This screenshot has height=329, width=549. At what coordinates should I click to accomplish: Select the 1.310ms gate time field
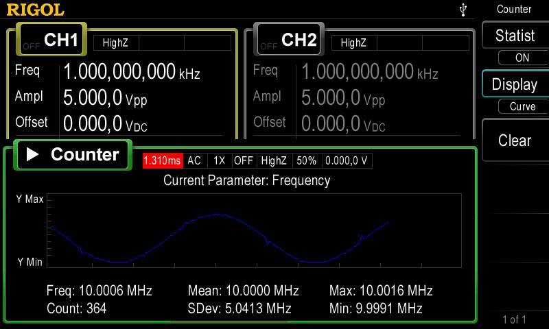point(163,160)
